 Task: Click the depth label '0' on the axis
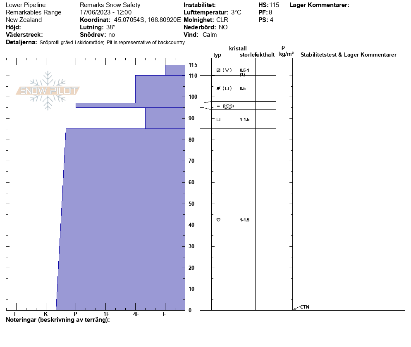[x=190, y=310]
